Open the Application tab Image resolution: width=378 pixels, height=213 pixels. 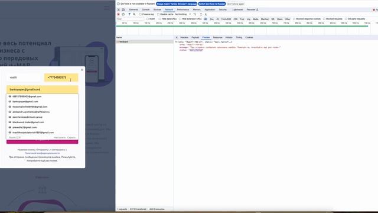[x=210, y=9]
